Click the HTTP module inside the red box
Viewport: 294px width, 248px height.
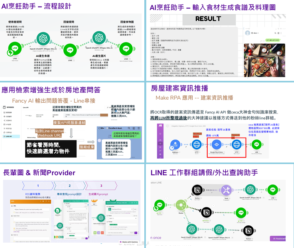pos(236,145)
